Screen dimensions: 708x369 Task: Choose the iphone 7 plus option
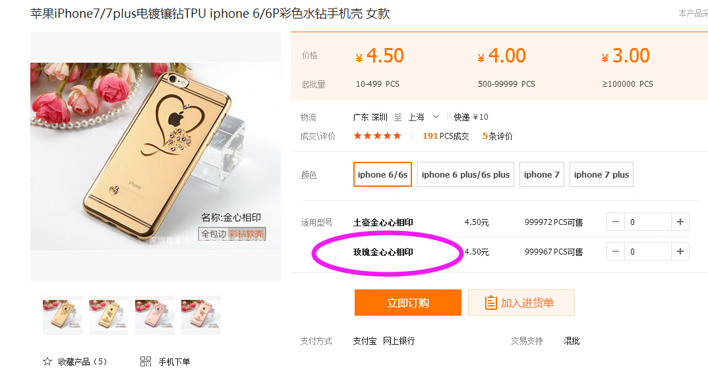coord(601,174)
